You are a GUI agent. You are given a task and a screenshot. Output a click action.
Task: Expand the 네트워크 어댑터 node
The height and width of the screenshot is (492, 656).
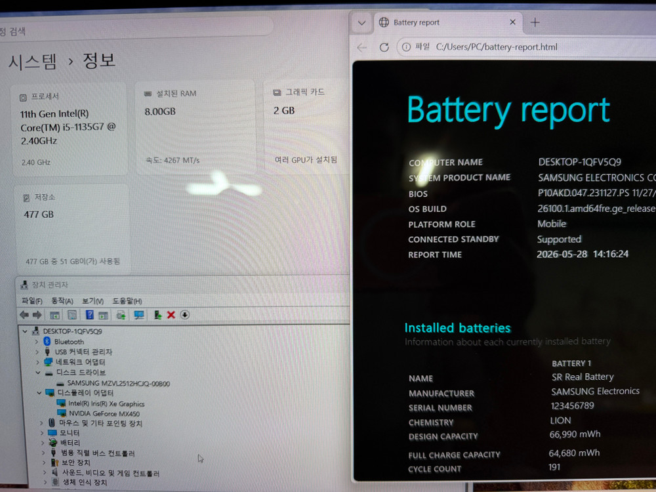(37, 362)
